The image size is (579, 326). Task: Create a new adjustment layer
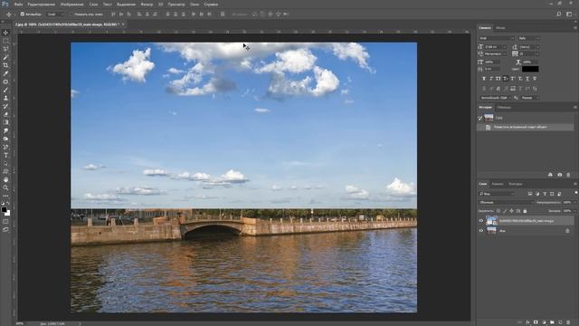(x=544, y=322)
